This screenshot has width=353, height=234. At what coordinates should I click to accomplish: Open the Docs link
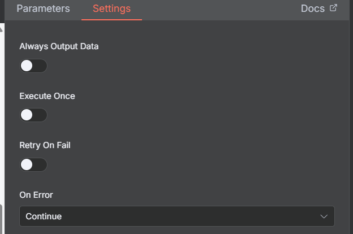tap(313, 8)
